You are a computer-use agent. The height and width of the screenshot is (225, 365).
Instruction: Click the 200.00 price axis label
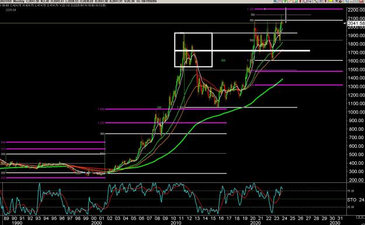tap(356, 180)
